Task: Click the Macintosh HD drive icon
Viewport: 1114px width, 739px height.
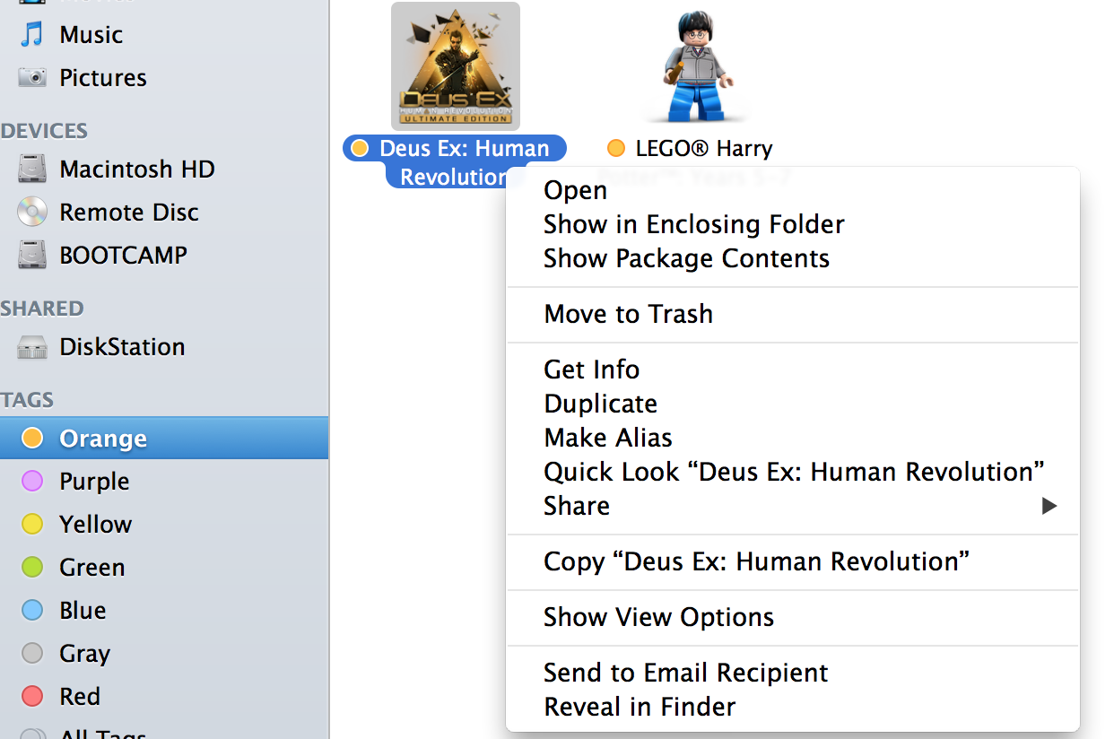Action: 32,170
